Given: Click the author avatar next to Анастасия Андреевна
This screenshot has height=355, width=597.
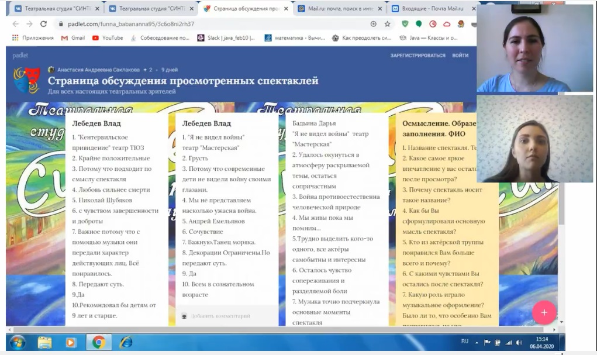Looking at the screenshot, I should 51,70.
